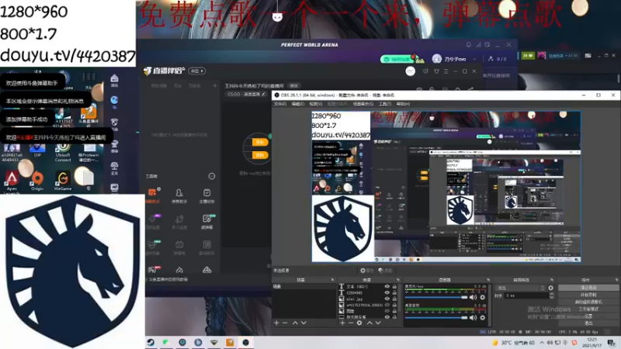Launch Ubisoft Connect desktop shortcut
The height and width of the screenshot is (349, 621).
(63, 152)
